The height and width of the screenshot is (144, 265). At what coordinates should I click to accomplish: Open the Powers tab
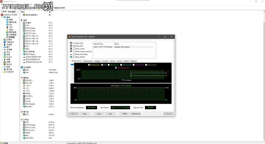point(113,61)
